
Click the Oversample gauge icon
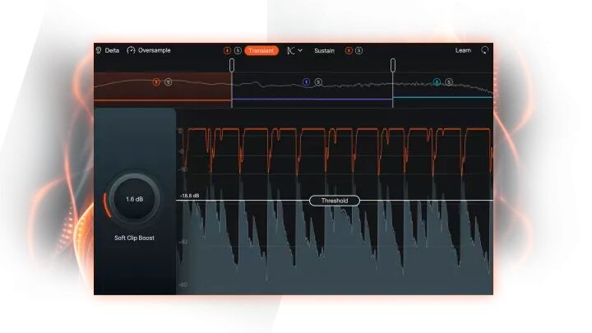coord(131,50)
